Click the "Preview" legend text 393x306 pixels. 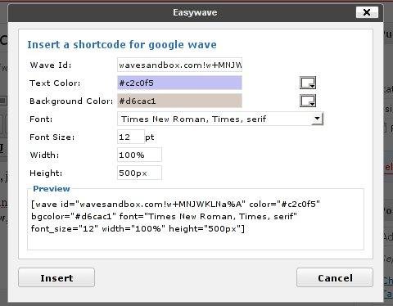click(x=52, y=189)
